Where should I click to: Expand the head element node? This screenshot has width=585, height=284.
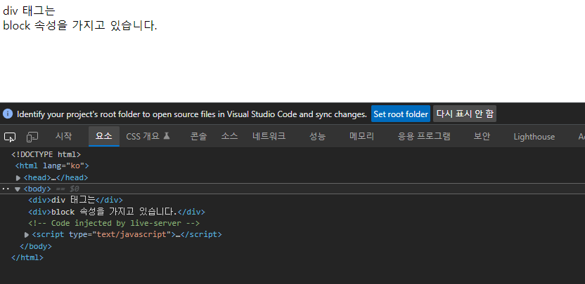(18, 178)
